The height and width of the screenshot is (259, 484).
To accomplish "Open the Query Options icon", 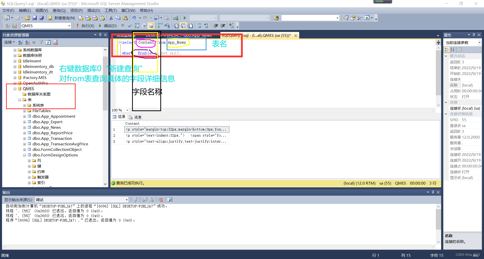I will [144, 26].
